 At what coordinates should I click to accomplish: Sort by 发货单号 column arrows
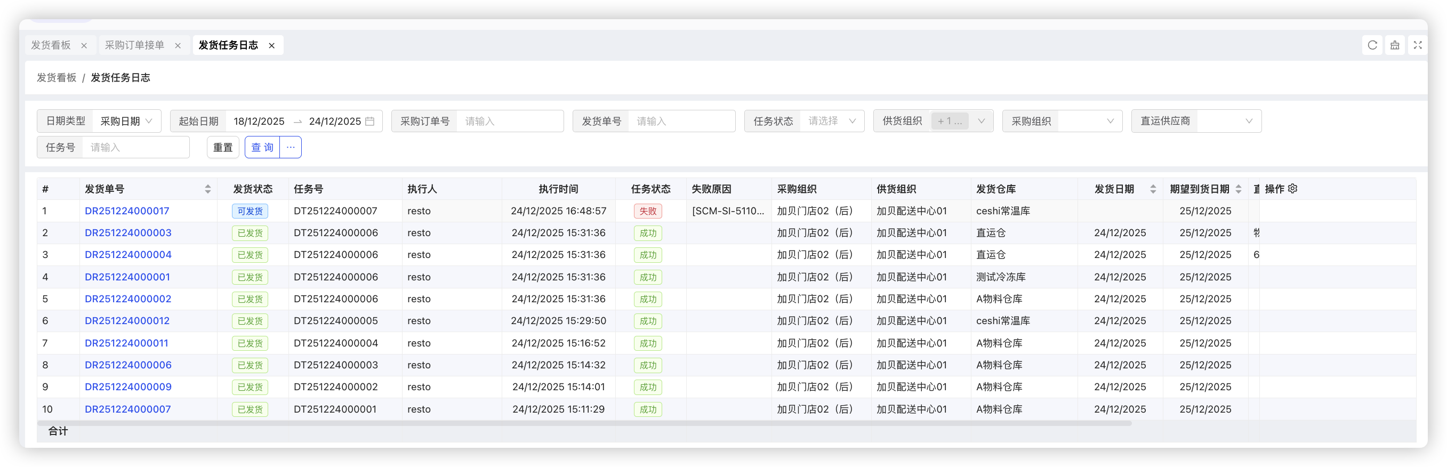(x=208, y=189)
